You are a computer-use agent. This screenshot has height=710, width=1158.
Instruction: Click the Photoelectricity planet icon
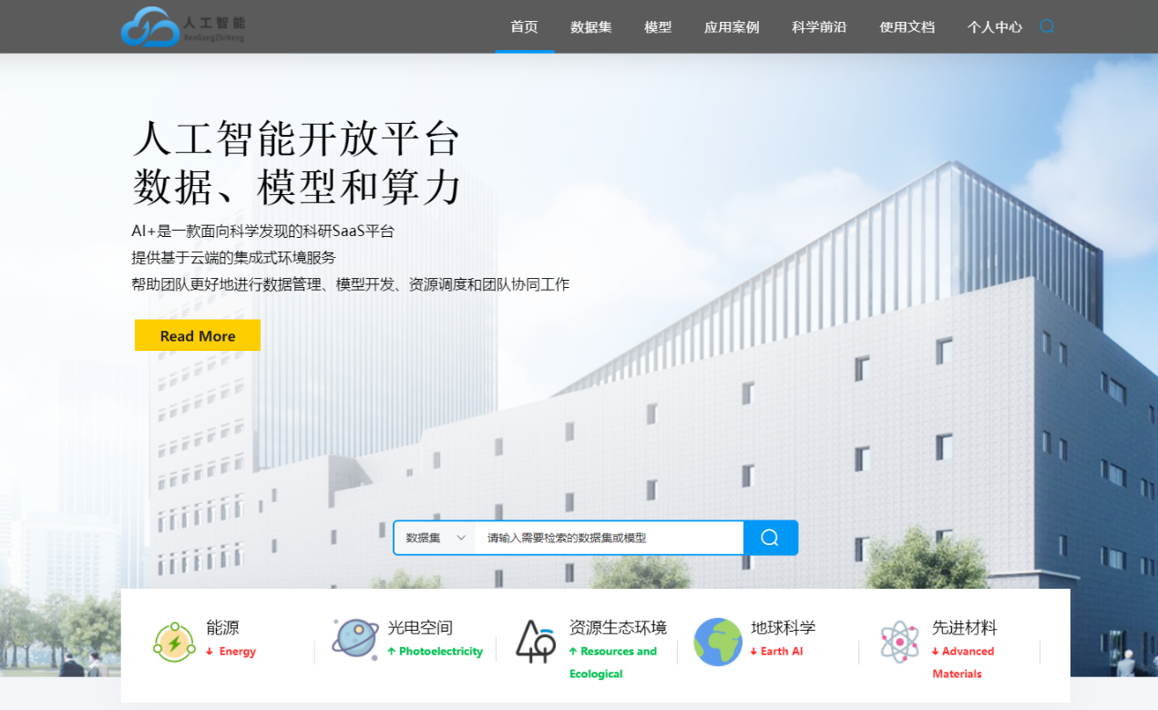pos(355,639)
